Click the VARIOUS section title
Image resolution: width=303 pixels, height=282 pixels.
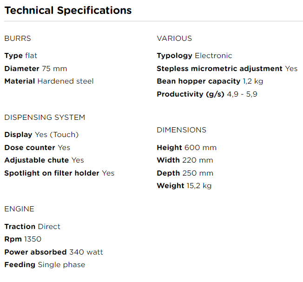point(174,39)
